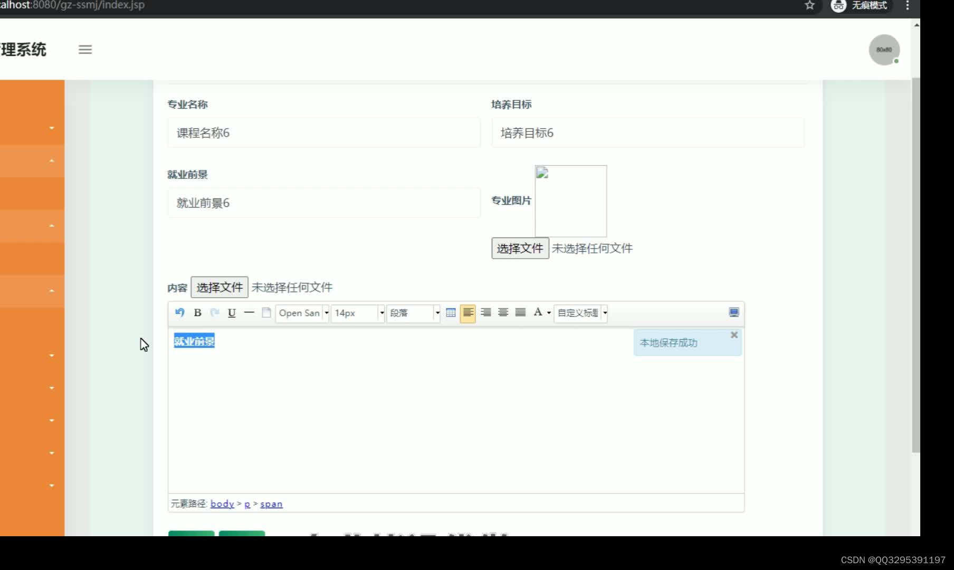This screenshot has height=570, width=954.
Task: Click the page vertical scrollbar
Action: pos(916,264)
